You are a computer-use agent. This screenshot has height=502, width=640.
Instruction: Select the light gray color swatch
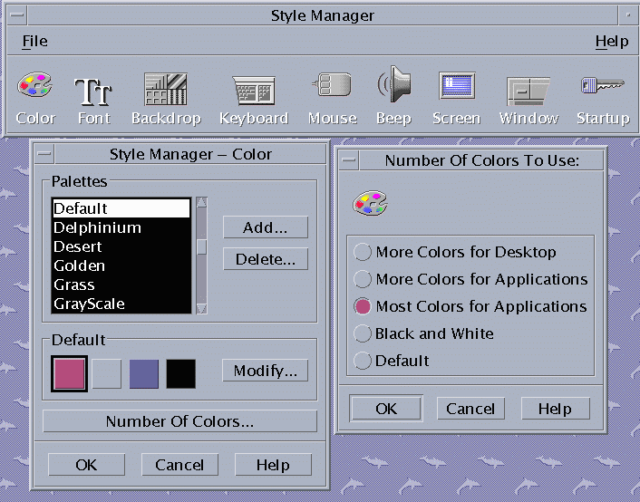point(107,374)
